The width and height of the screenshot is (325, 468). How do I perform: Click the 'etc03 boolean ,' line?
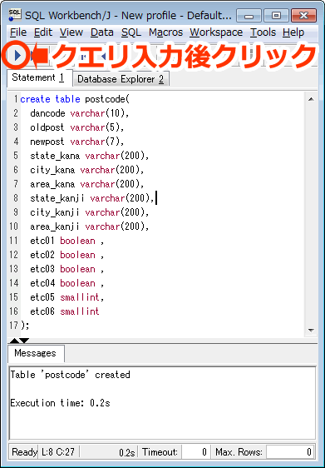[67, 269]
